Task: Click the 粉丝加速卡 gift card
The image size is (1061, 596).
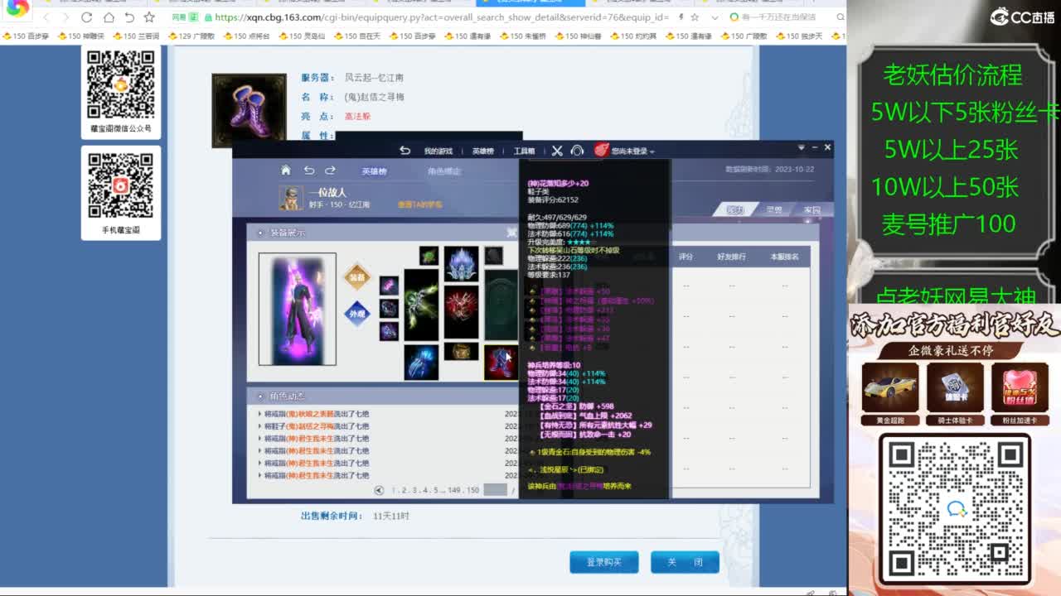Action: [1020, 395]
